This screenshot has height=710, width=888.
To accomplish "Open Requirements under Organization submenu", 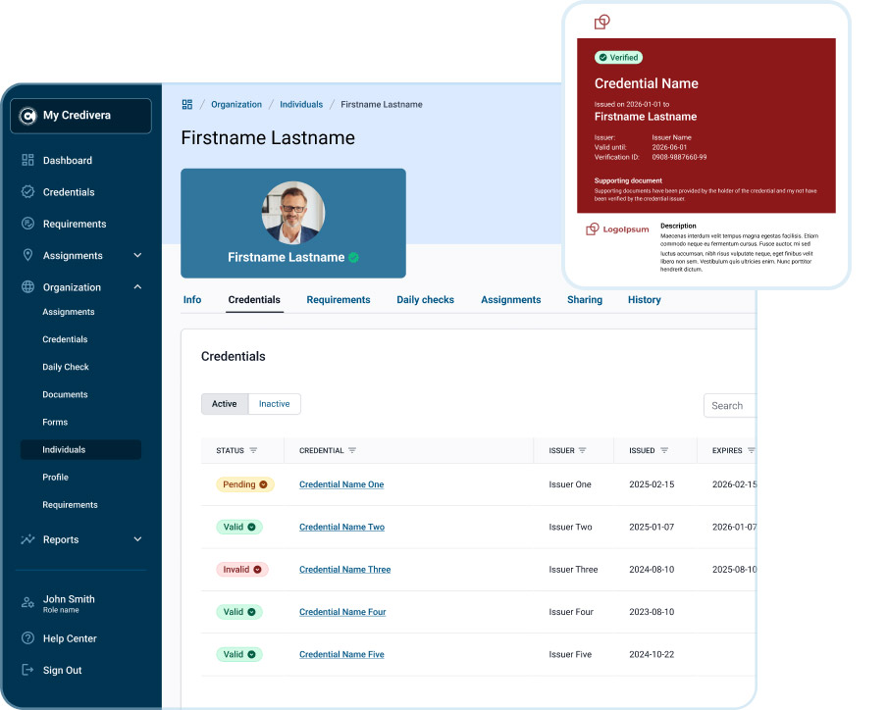I will coord(71,505).
